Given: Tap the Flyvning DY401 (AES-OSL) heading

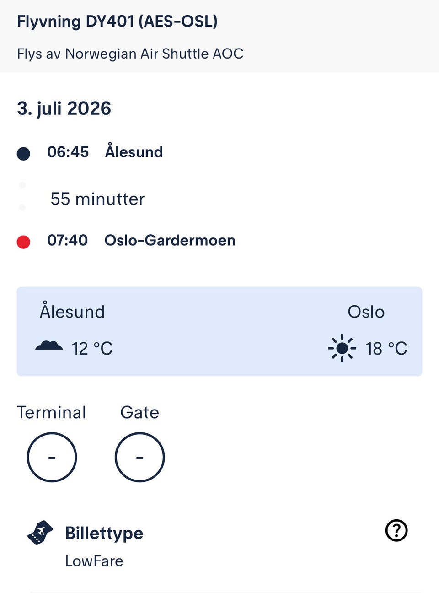Looking at the screenshot, I should (x=117, y=22).
